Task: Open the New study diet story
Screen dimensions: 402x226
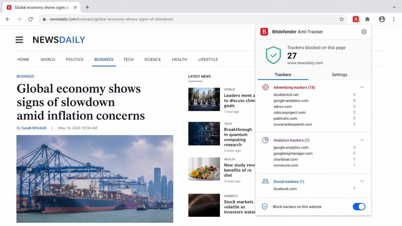Action: click(x=240, y=170)
